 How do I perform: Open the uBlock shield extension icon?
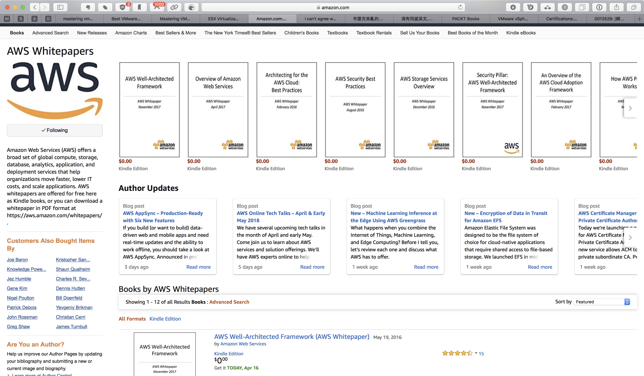point(122,7)
